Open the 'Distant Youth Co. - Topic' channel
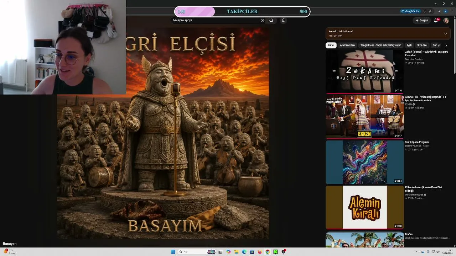This screenshot has height=256, width=456. click(x=417, y=146)
